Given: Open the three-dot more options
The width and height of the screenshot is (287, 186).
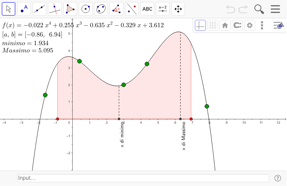Looking at the screenshot, I should click(x=262, y=25).
